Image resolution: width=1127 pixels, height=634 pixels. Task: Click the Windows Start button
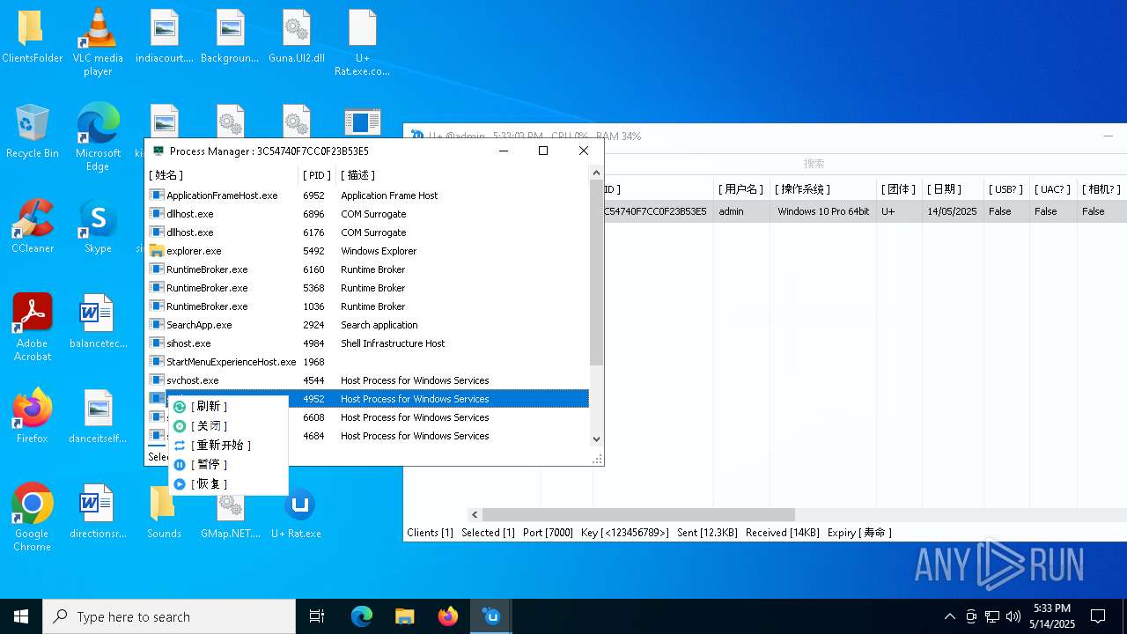[21, 616]
